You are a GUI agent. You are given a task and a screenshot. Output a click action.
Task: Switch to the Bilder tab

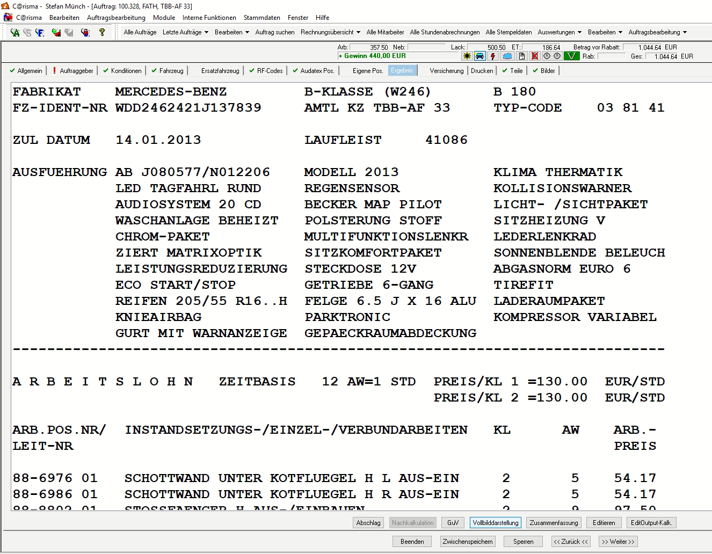544,71
